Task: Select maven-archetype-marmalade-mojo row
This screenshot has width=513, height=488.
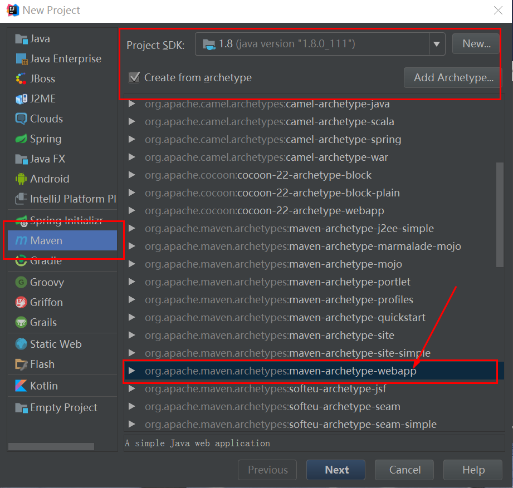Action: pos(314,246)
